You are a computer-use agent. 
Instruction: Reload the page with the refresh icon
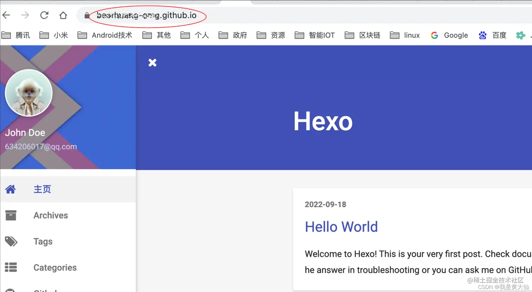44,15
